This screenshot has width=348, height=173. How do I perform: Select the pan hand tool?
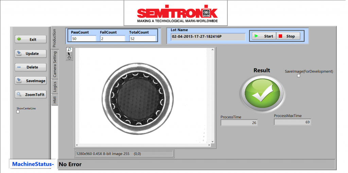[69, 58]
